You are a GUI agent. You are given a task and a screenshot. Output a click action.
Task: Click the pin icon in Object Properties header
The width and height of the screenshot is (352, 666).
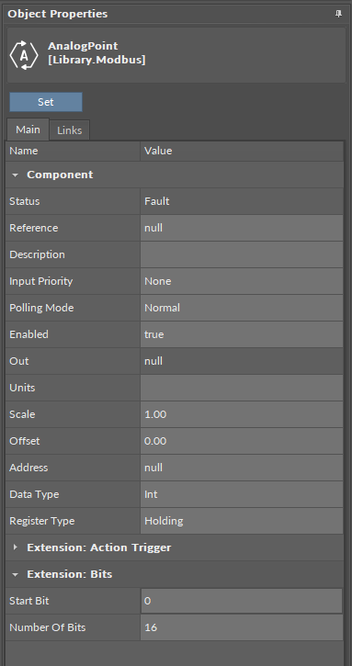338,14
